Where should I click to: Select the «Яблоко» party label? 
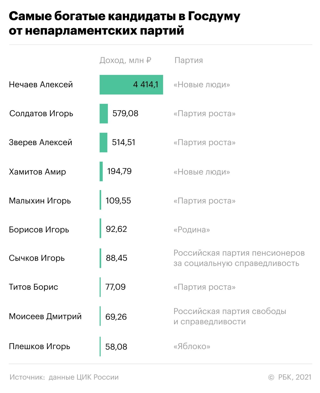click(192, 346)
